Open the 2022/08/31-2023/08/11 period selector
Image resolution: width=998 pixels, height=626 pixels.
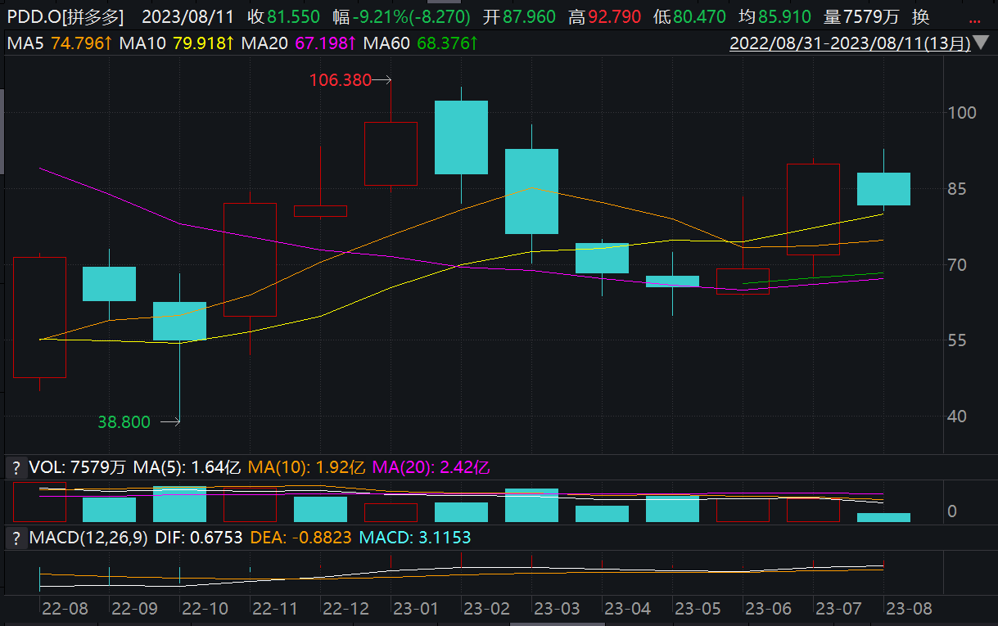point(850,43)
